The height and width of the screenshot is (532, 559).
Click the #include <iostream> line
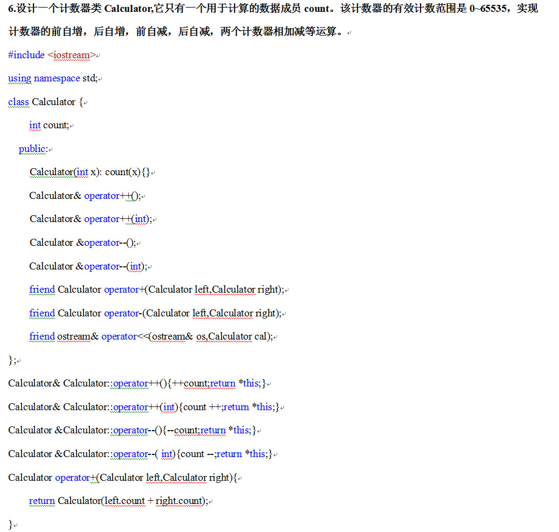[x=52, y=55]
